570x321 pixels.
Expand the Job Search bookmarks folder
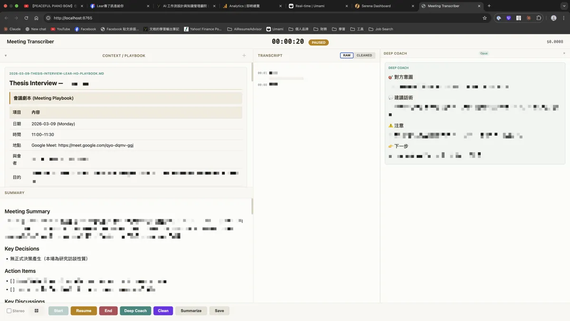380,29
